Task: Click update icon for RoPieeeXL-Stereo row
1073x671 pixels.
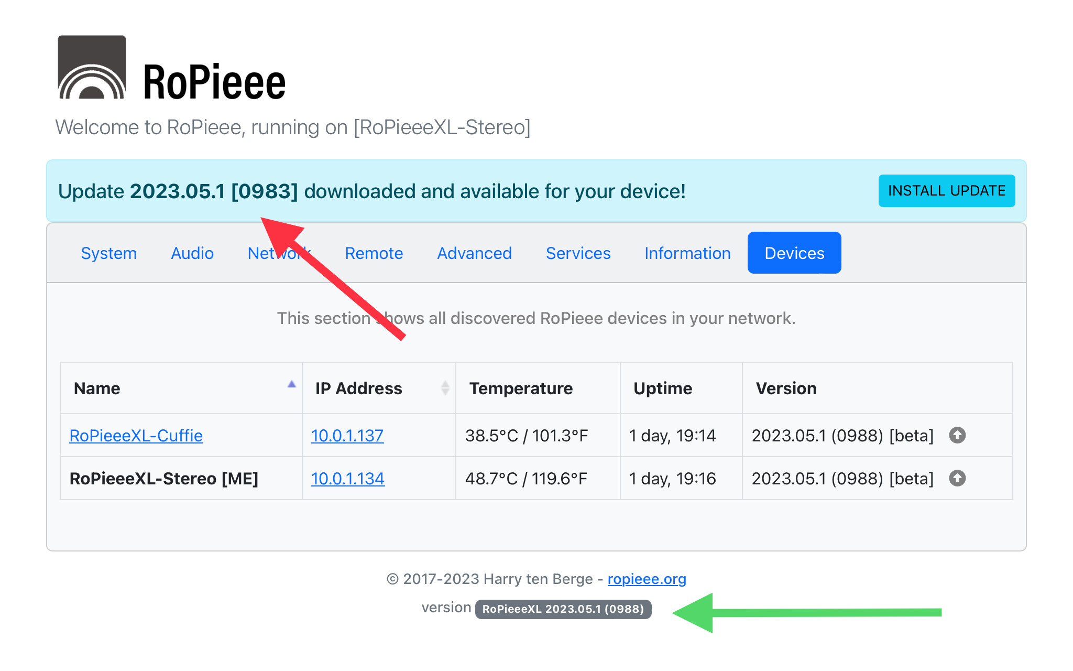Action: click(957, 478)
